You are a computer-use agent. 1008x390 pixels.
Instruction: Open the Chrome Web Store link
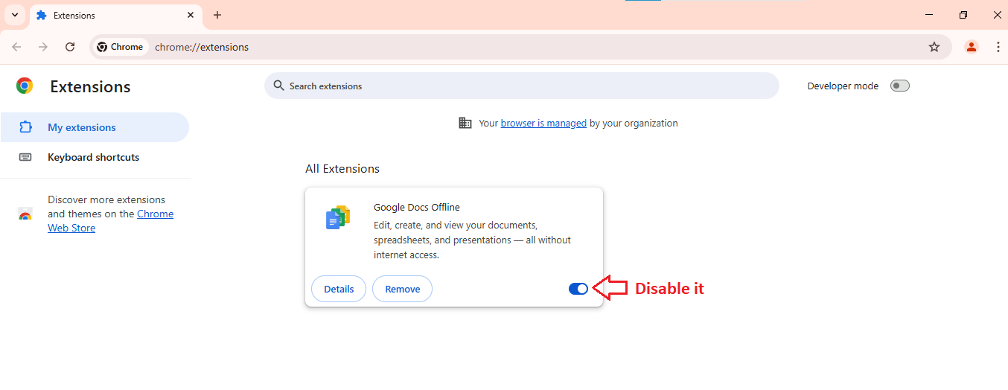[x=110, y=221]
